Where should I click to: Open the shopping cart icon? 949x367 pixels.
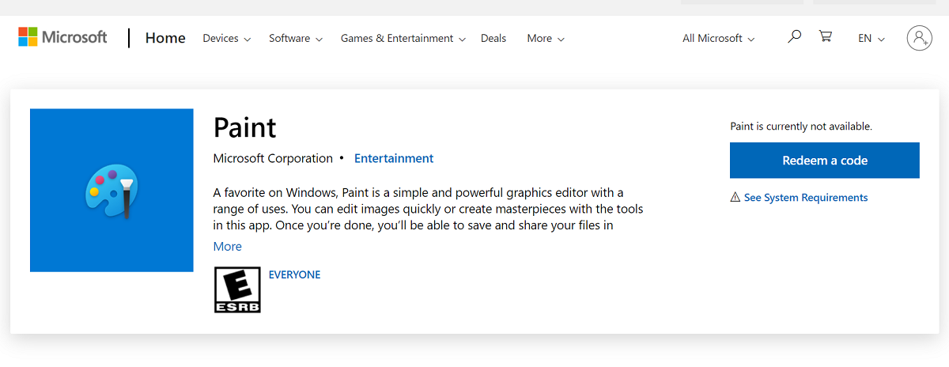[826, 36]
